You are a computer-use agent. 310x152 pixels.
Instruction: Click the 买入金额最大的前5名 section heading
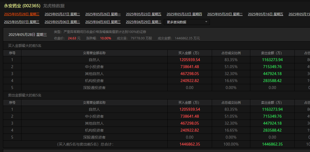[25, 46]
